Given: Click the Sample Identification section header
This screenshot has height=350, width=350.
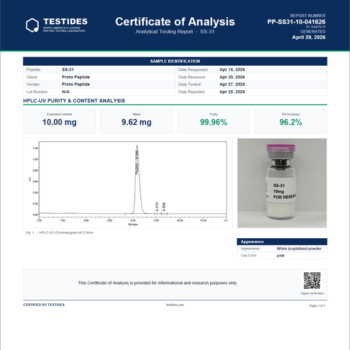Looking at the screenshot, I should [x=175, y=61].
